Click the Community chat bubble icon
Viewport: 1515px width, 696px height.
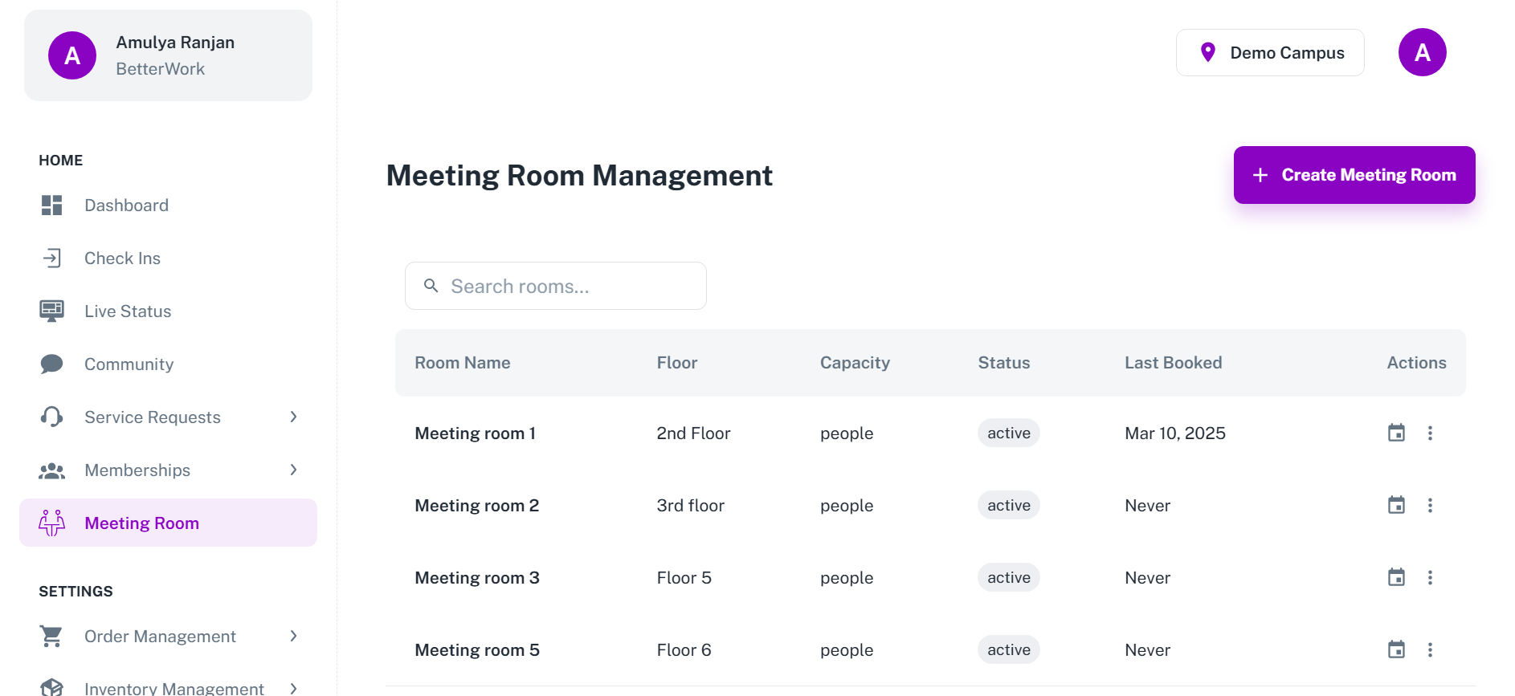(x=52, y=364)
